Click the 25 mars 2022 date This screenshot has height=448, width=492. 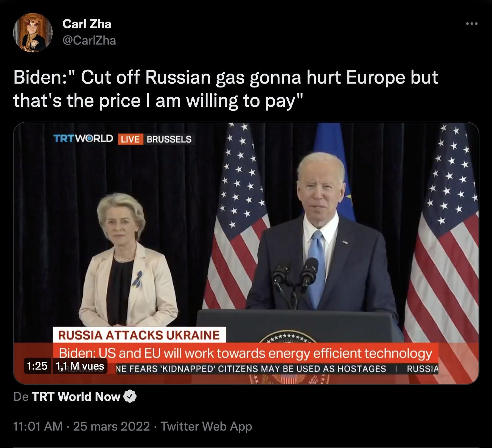111,426
